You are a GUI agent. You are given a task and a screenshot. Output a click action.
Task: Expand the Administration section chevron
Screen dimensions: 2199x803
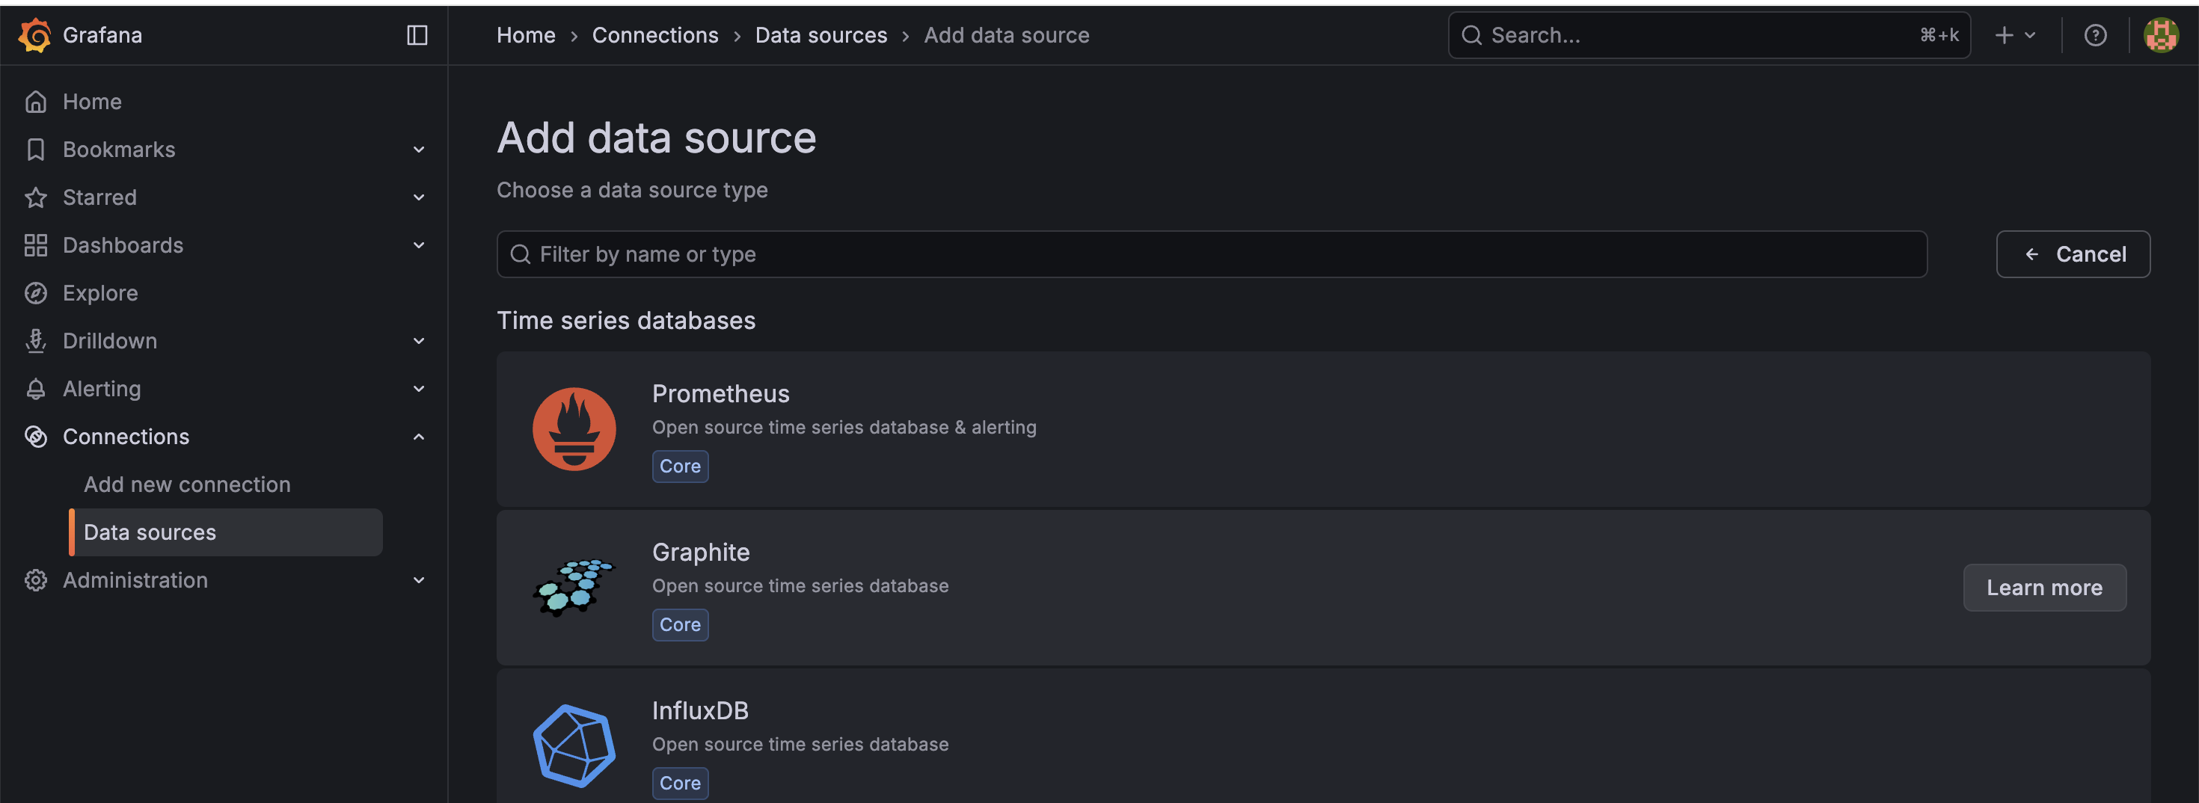pos(418,579)
